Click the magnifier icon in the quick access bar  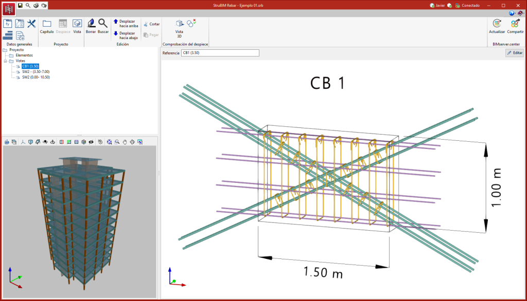point(28,5)
